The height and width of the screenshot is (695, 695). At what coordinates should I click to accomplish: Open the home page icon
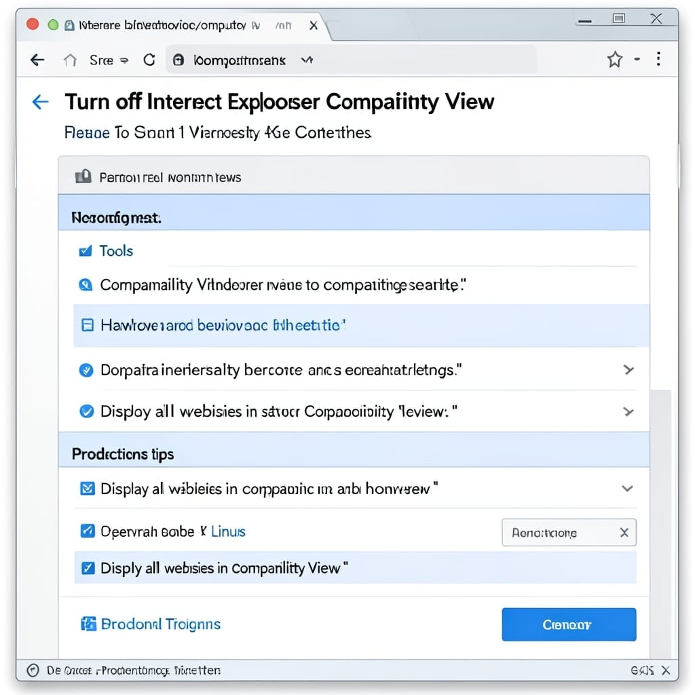tap(70, 60)
